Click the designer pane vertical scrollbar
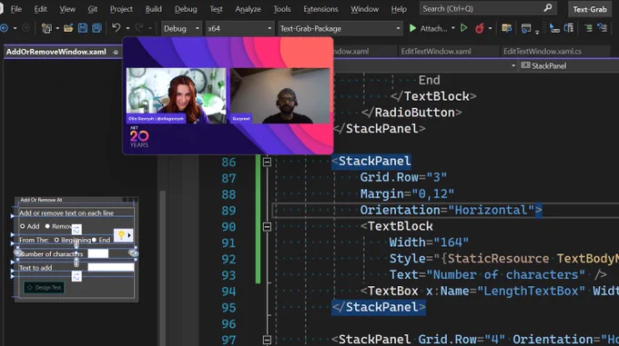The height and width of the screenshot is (346, 619). pyautogui.click(x=162, y=268)
